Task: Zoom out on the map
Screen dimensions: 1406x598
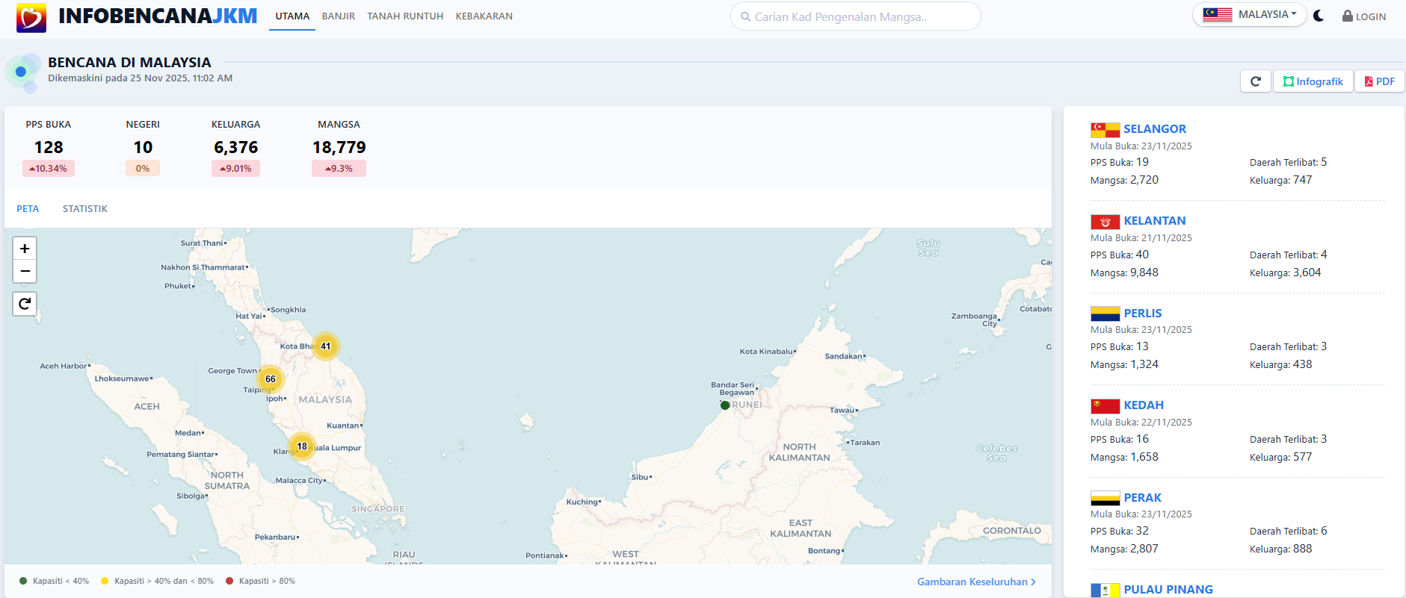Action: [25, 271]
